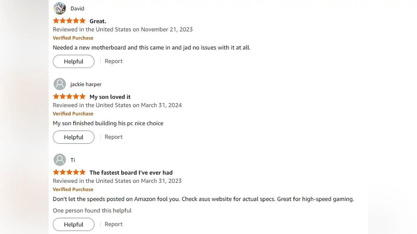The height and width of the screenshot is (234, 417).
Task: Report David's motherboard review
Action: (x=114, y=61)
